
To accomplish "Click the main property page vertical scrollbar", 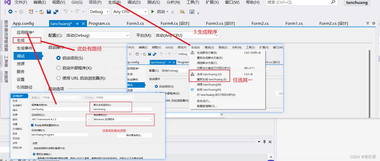I will point(369,84).
